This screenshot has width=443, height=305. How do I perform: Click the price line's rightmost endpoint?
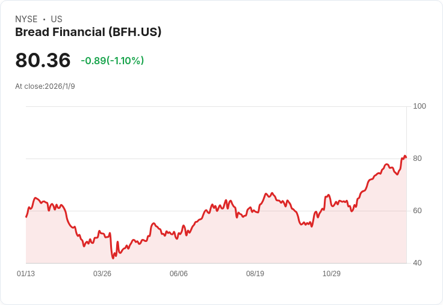click(406, 158)
